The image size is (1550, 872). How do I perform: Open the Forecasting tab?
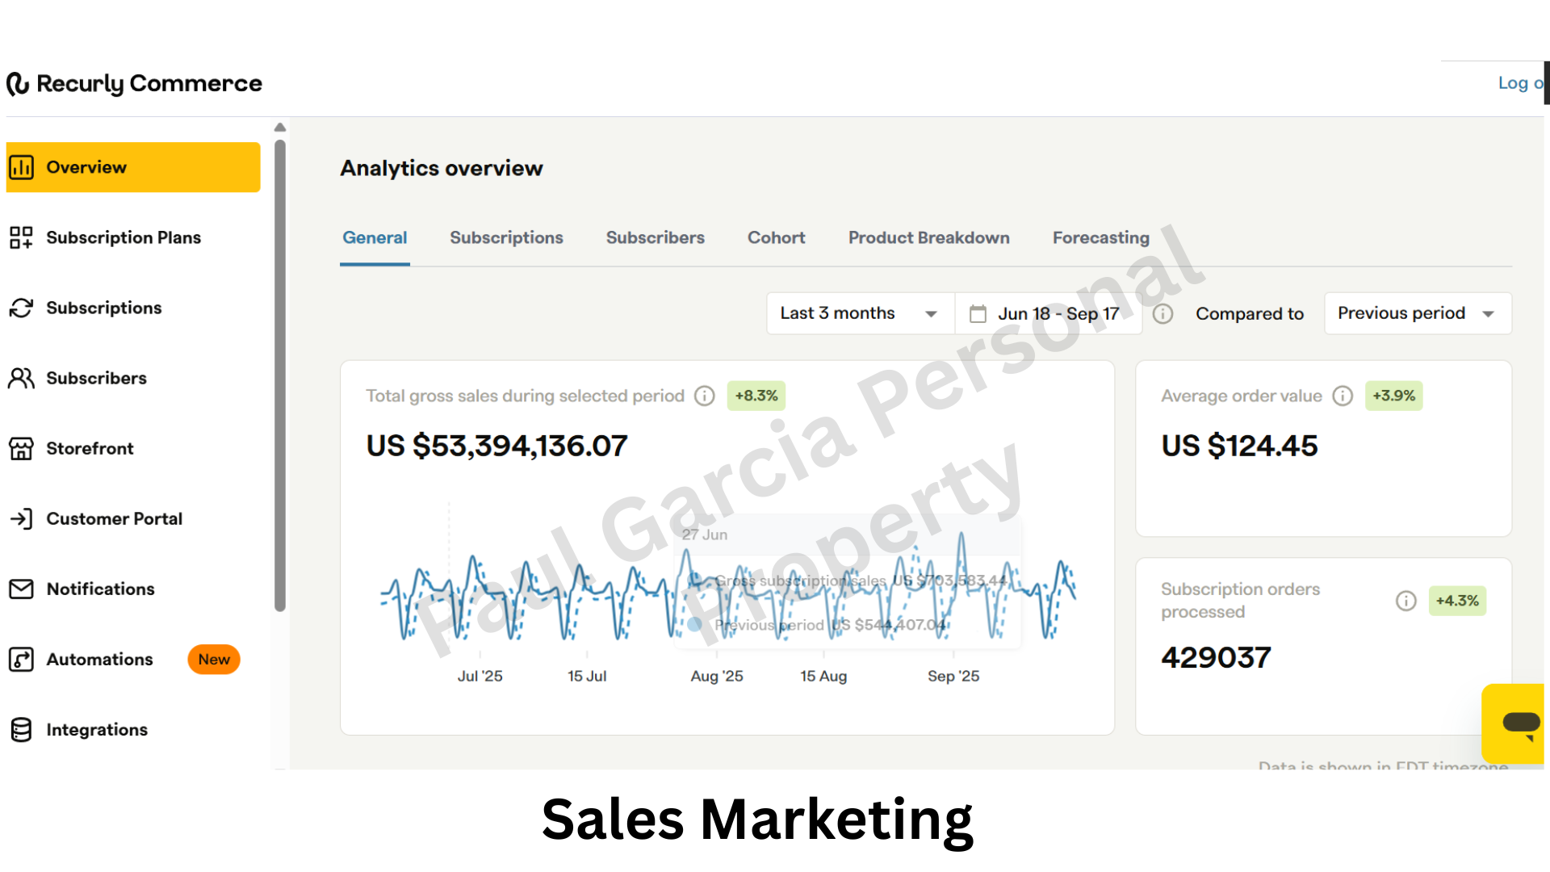(x=1100, y=237)
